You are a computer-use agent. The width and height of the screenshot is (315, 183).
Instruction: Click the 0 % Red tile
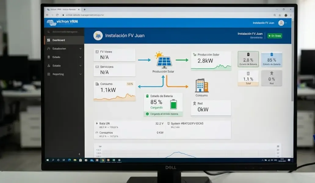point(272,78)
